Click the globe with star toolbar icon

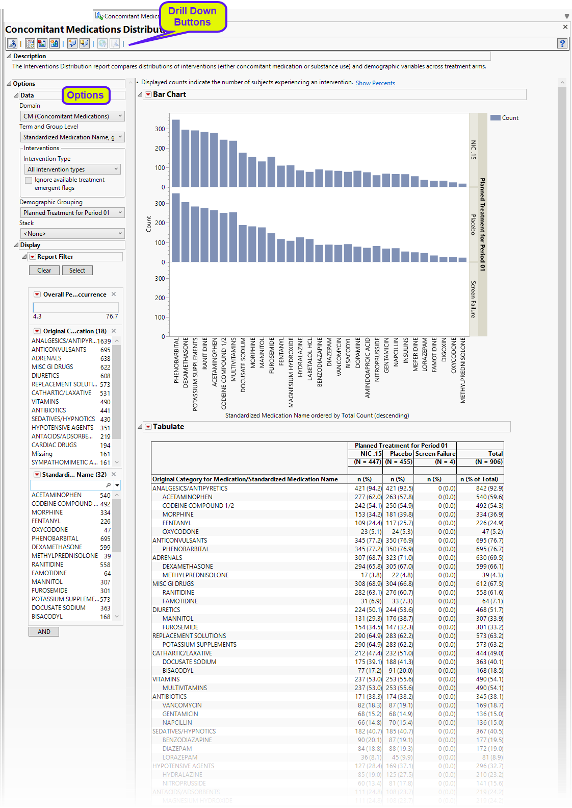tap(54, 44)
